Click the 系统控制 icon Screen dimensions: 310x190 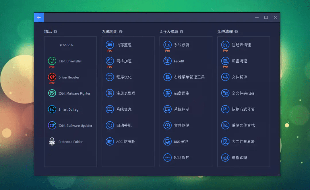click(167, 109)
